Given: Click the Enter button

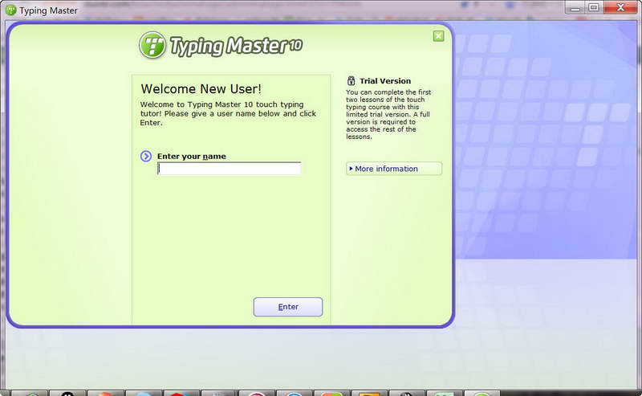Looking at the screenshot, I should 288,307.
